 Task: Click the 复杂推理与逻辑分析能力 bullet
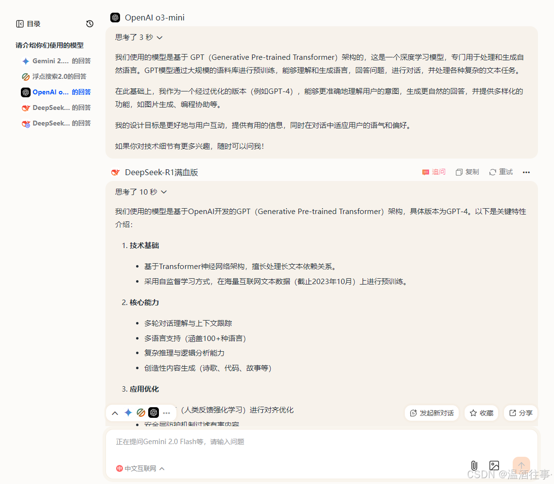[x=184, y=353]
